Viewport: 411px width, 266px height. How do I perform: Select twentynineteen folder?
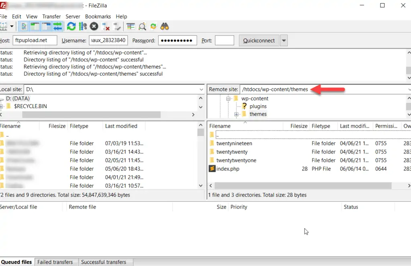(234, 143)
